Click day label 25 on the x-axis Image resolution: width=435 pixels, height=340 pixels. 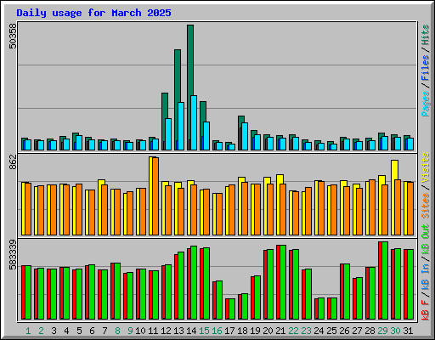(x=331, y=331)
